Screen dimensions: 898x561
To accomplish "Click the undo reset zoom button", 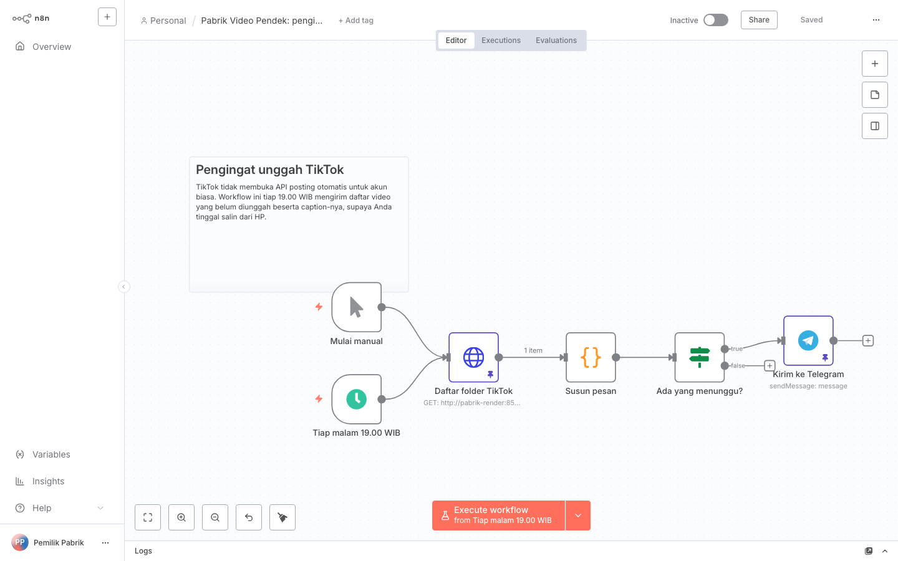I will [249, 517].
